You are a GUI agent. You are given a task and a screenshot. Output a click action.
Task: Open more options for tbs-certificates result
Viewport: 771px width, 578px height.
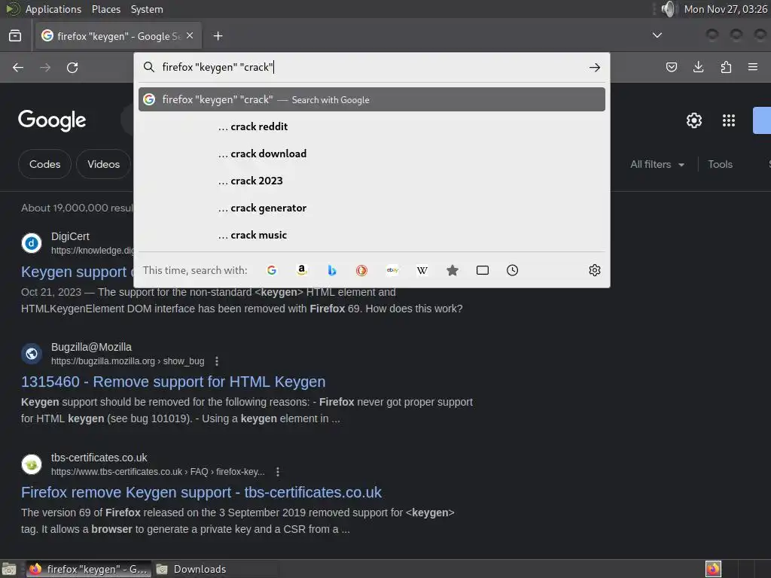(278, 472)
